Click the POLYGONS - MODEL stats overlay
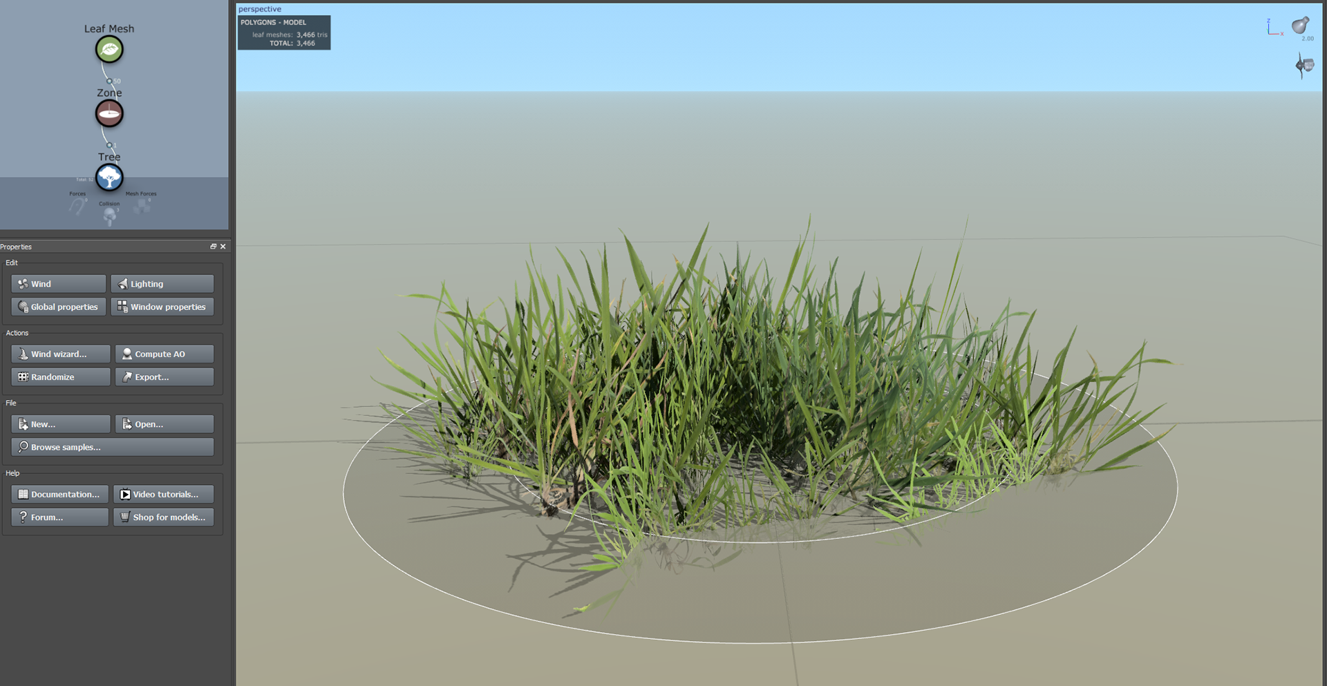 284,32
